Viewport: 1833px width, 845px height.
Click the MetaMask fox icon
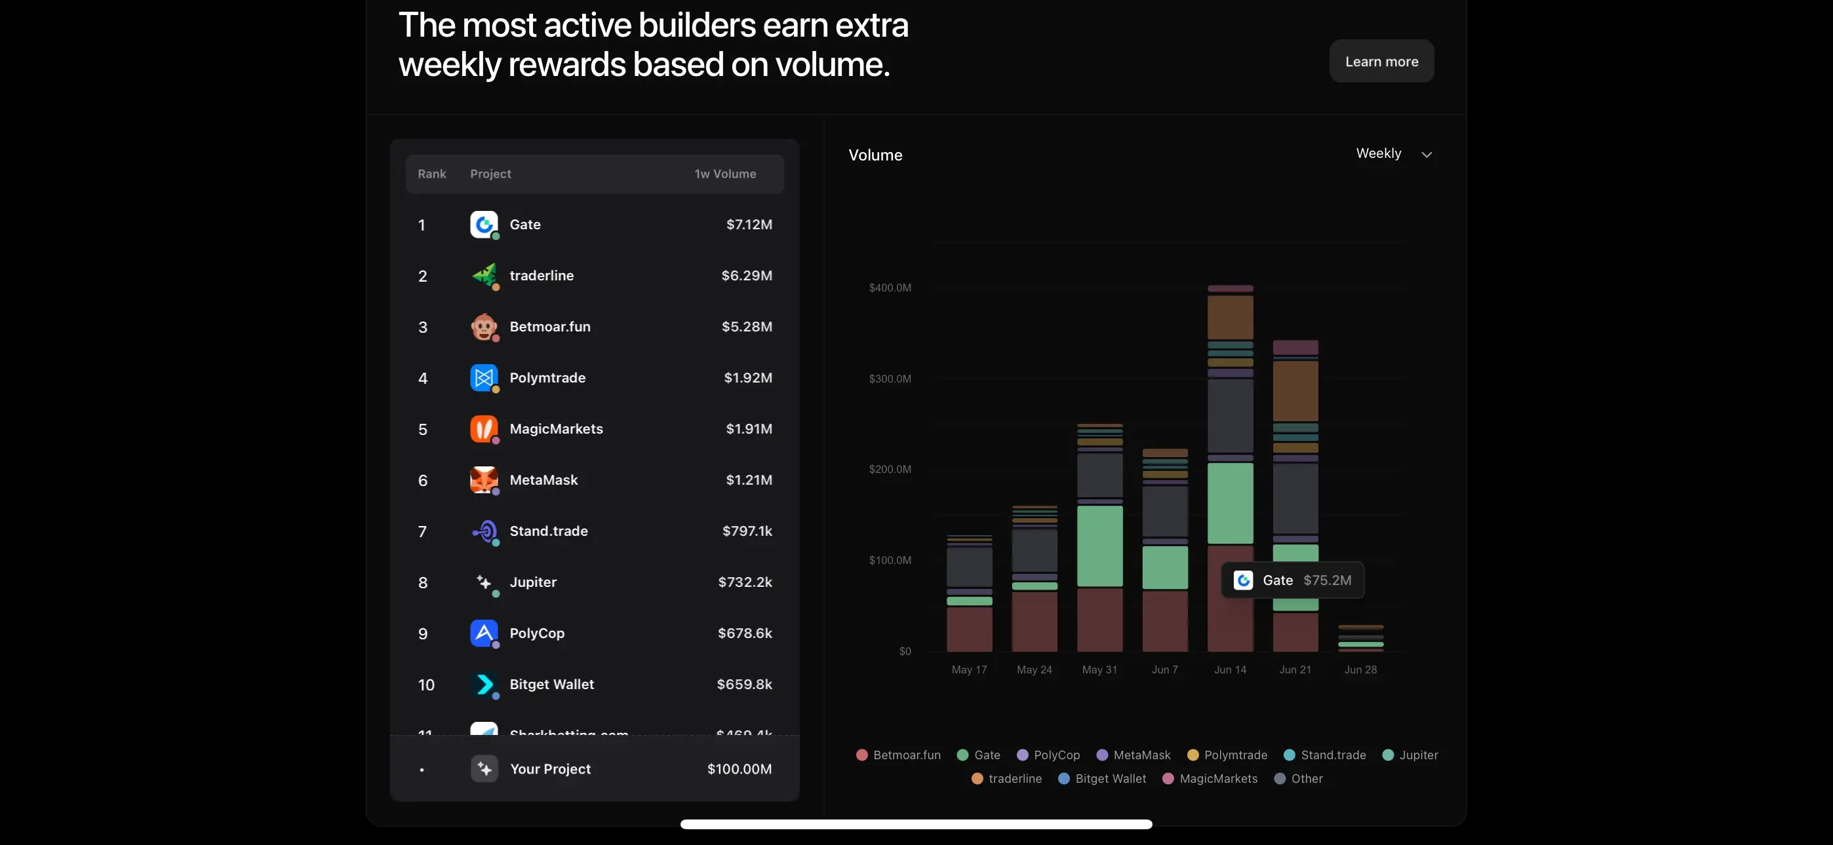click(x=484, y=480)
